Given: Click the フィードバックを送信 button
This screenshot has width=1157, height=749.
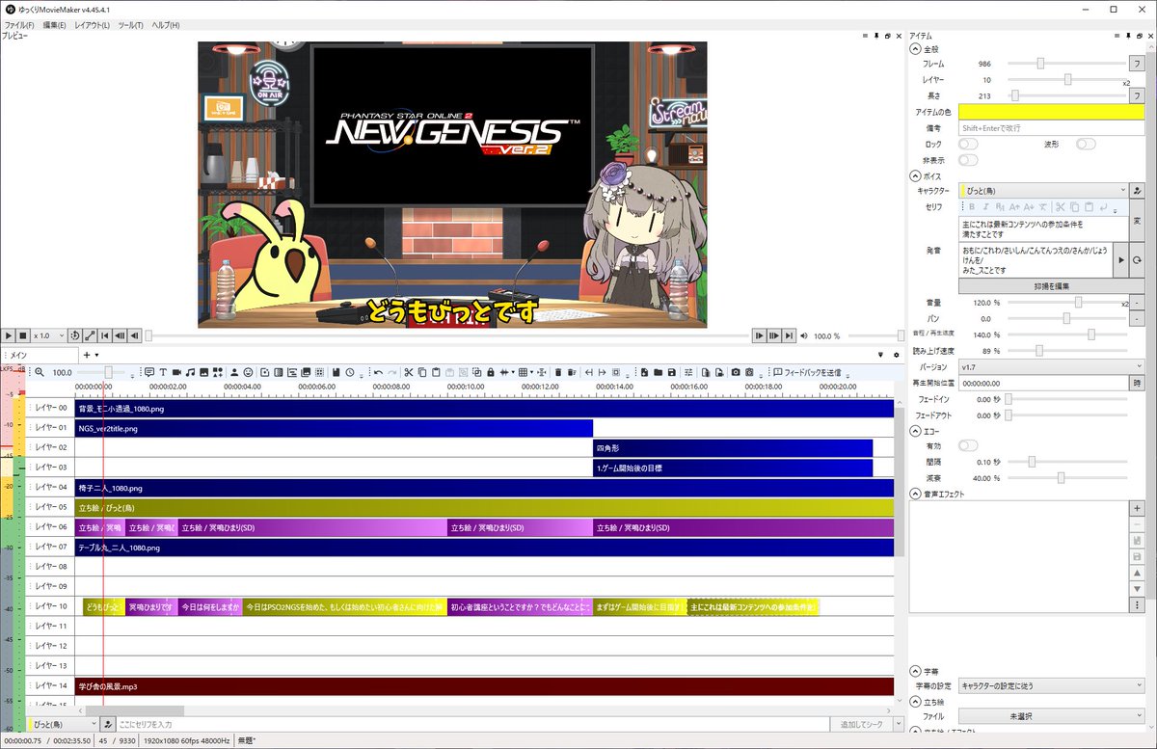Looking at the screenshot, I should pos(806,372).
